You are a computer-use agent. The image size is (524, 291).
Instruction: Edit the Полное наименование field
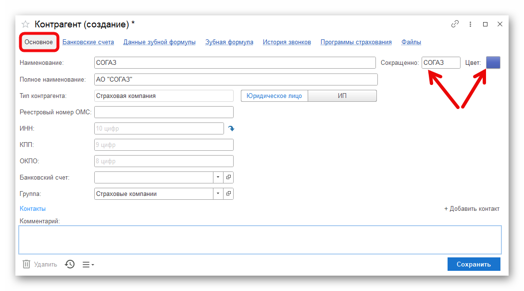(236, 79)
